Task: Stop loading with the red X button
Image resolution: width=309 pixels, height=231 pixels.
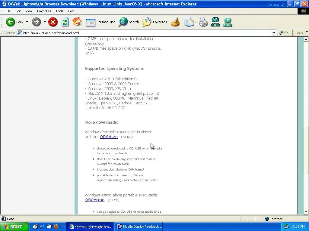Action: tap(53, 22)
